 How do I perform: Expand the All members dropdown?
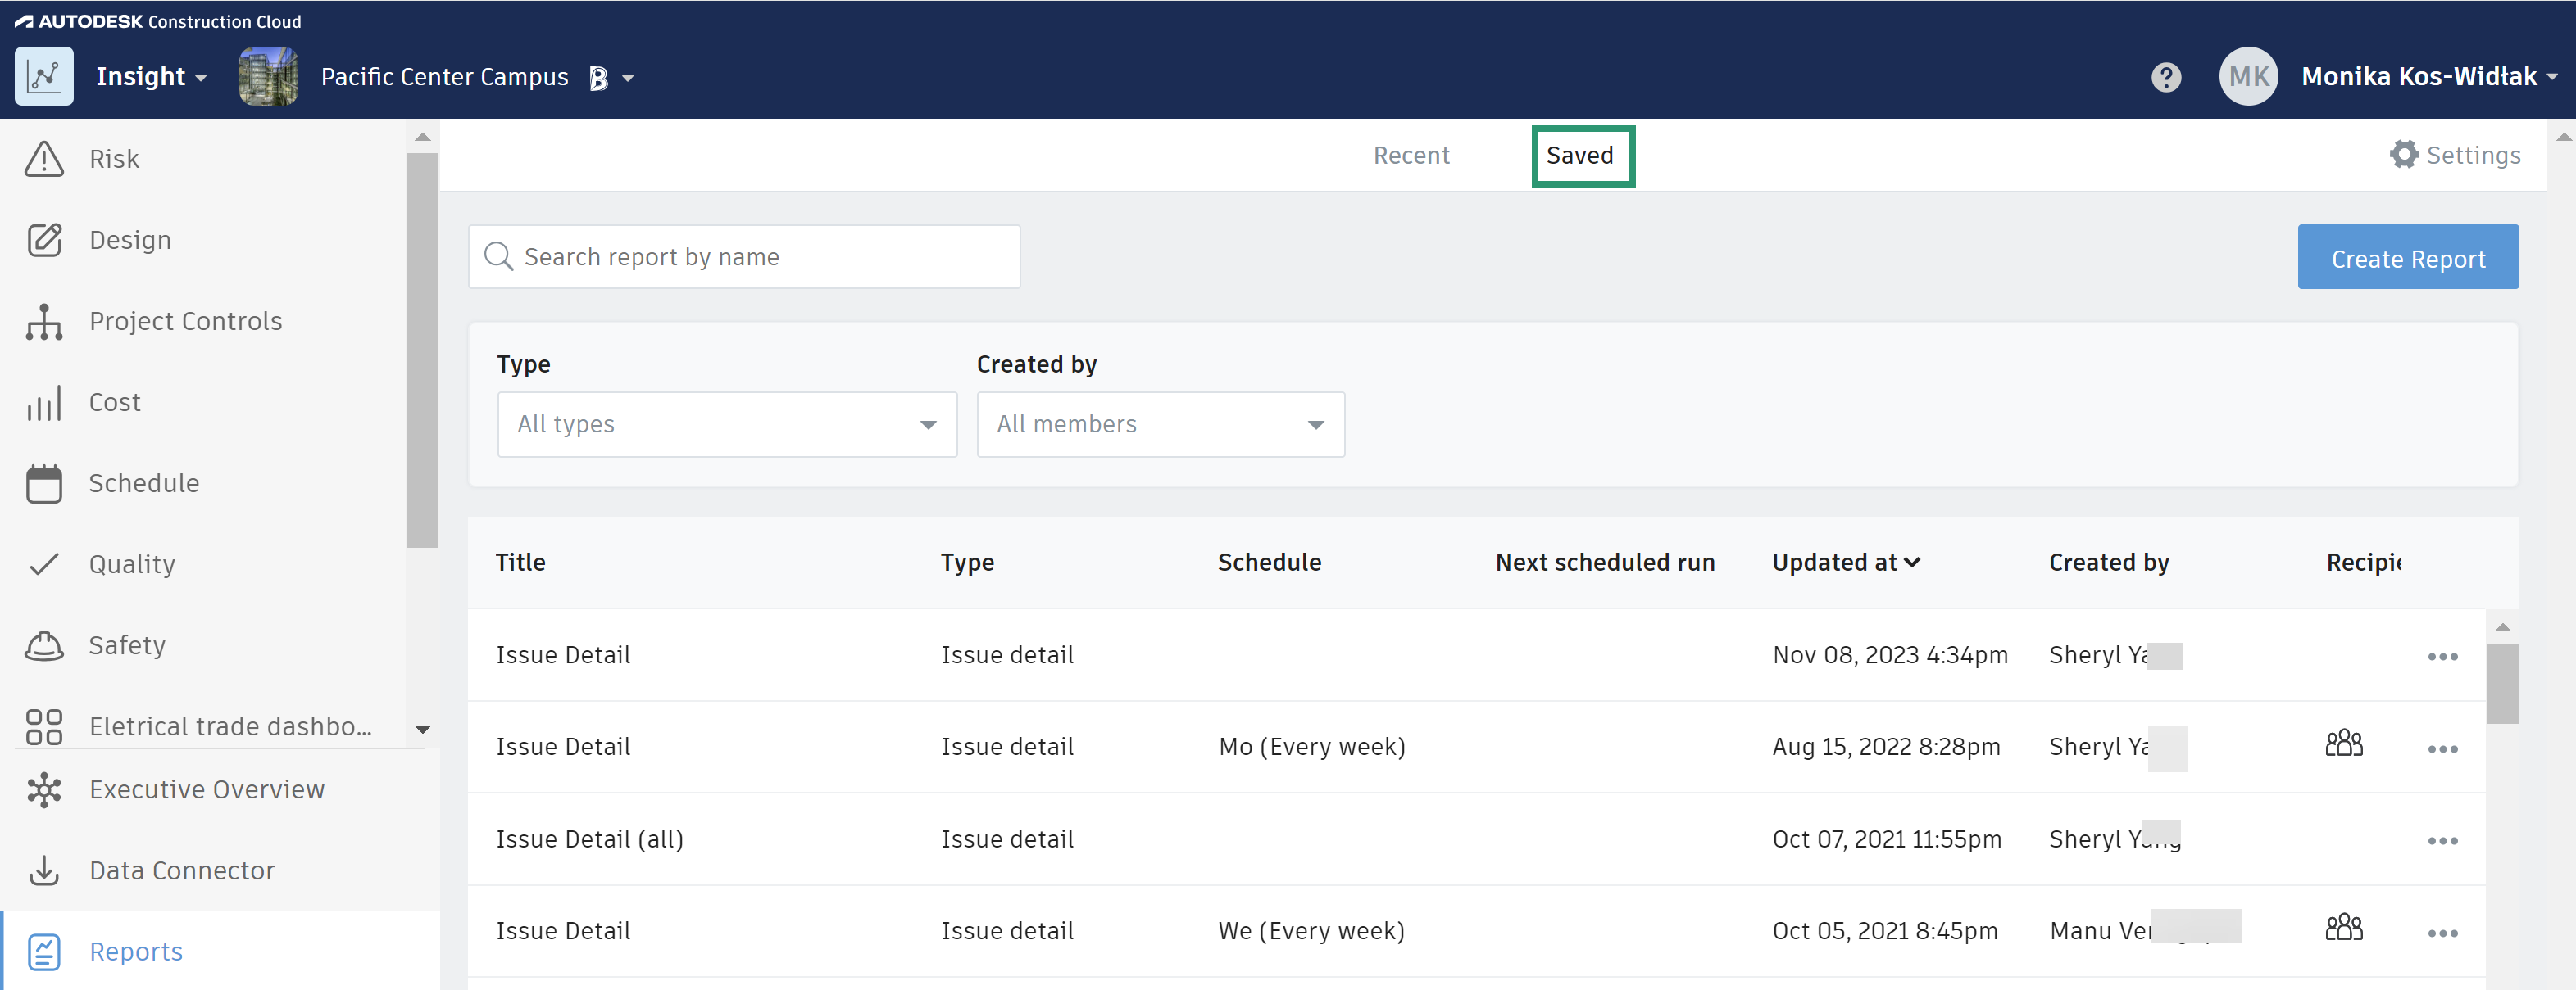1159,424
